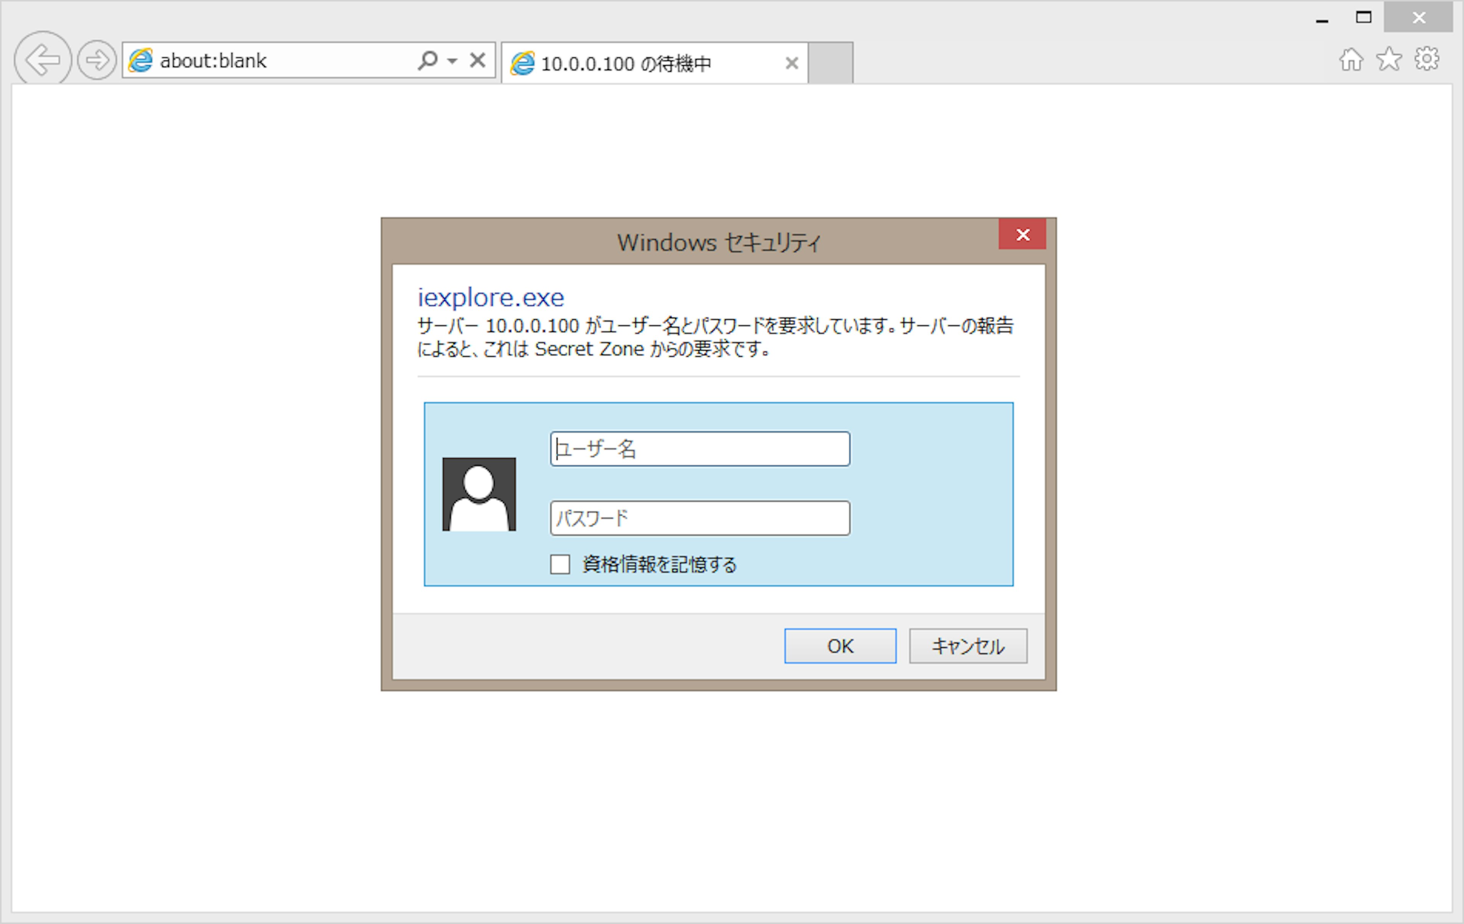1464x924 pixels.
Task: Click the Stop loading X in address bar
Action: pos(478,60)
